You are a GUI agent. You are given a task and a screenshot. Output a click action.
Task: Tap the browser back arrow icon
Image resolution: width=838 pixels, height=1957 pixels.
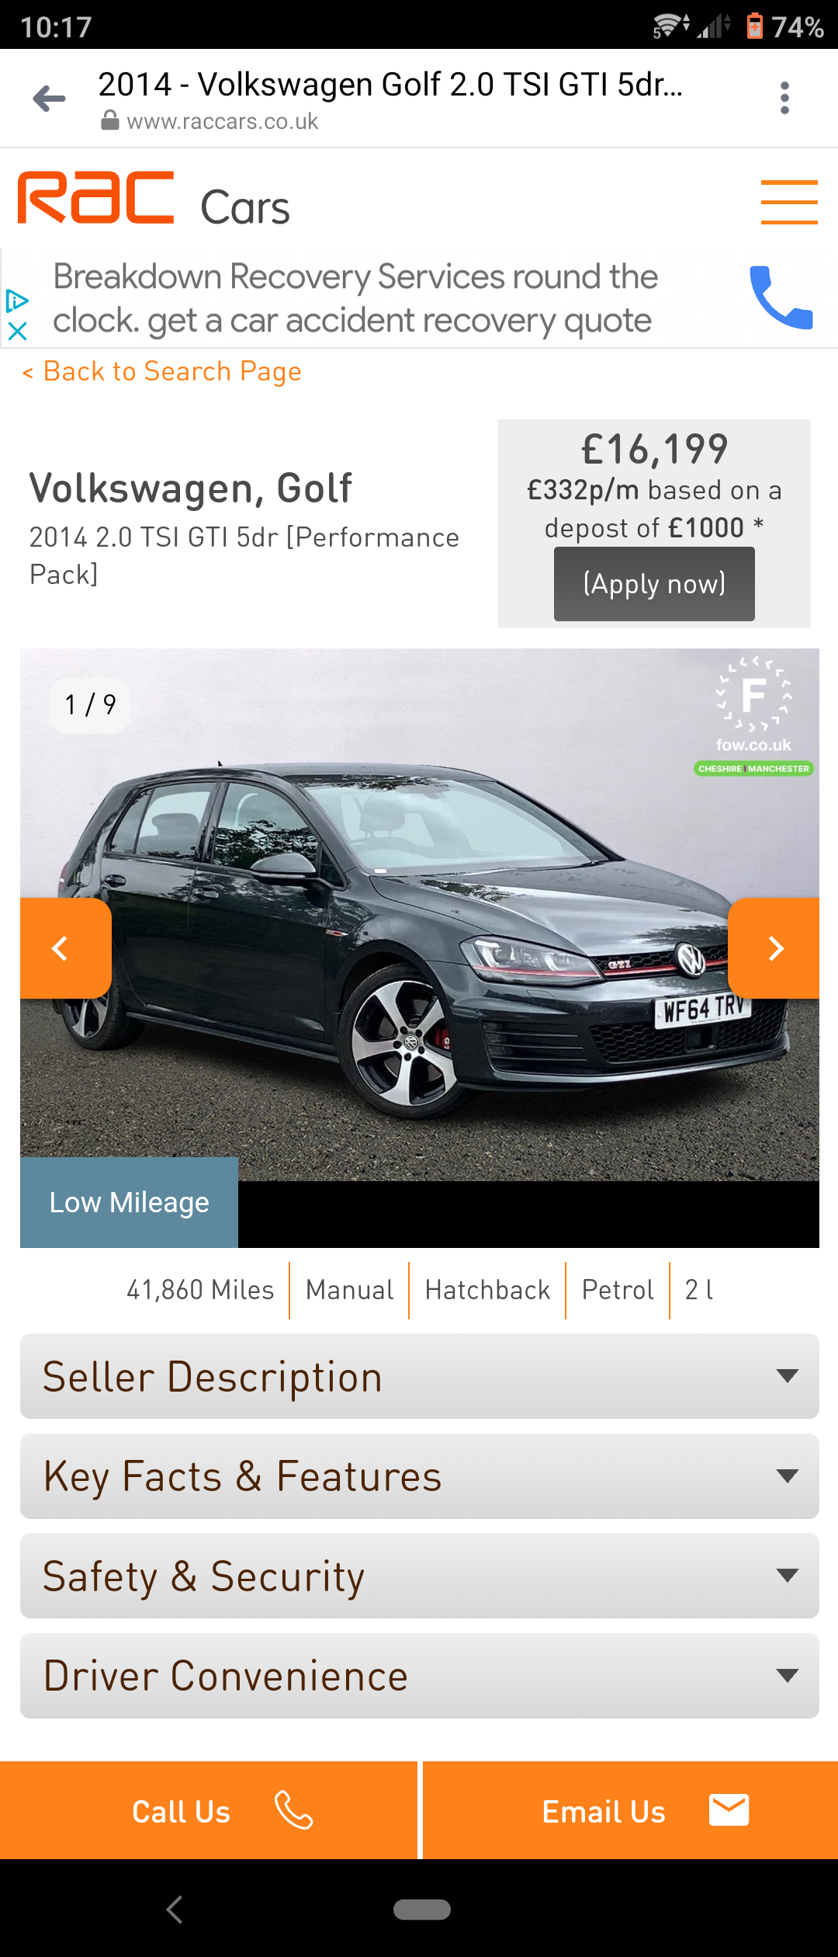[x=49, y=99]
